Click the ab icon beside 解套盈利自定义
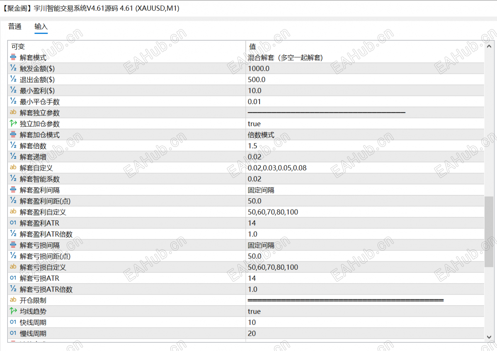Image resolution: width=497 pixels, height=351 pixels. coord(13,211)
